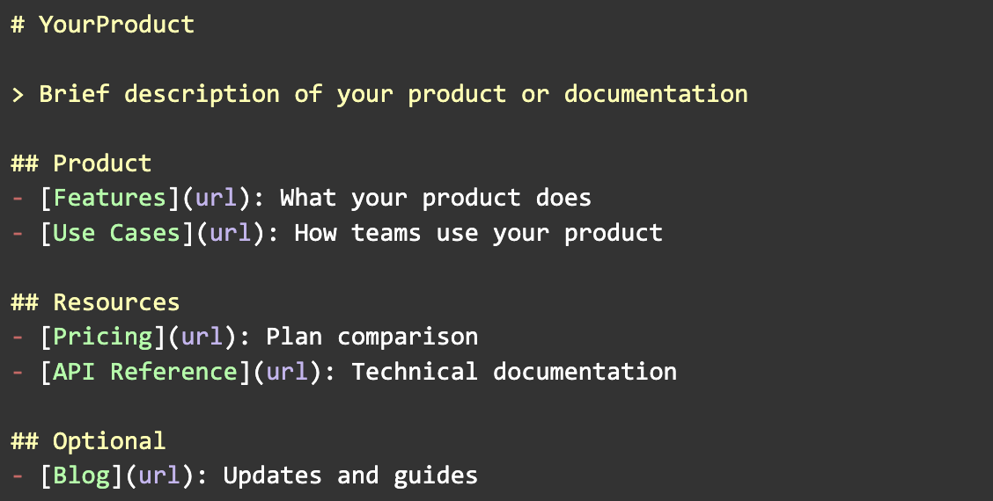Image resolution: width=993 pixels, height=501 pixels.
Task: Click the url placeholder after API Reference
Action: coord(287,372)
